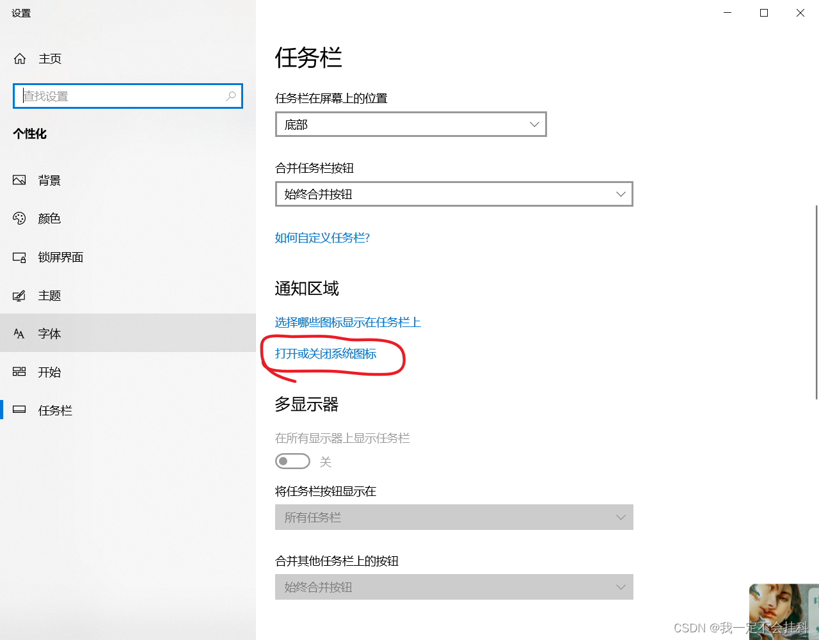819x640 pixels.
Task: Open the 合并其他任务栏上的按钮 dropdown
Action: tap(454, 587)
